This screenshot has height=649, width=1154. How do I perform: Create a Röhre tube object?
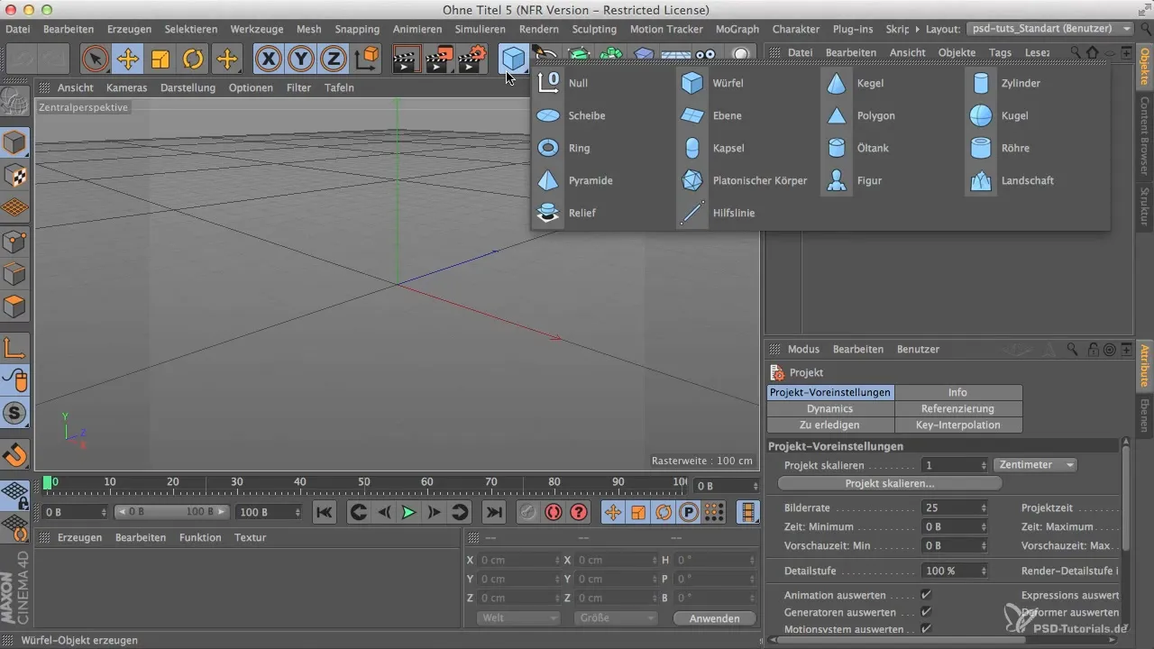(1001, 148)
